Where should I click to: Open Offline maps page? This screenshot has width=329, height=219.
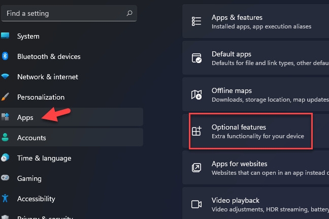pyautogui.click(x=255, y=95)
